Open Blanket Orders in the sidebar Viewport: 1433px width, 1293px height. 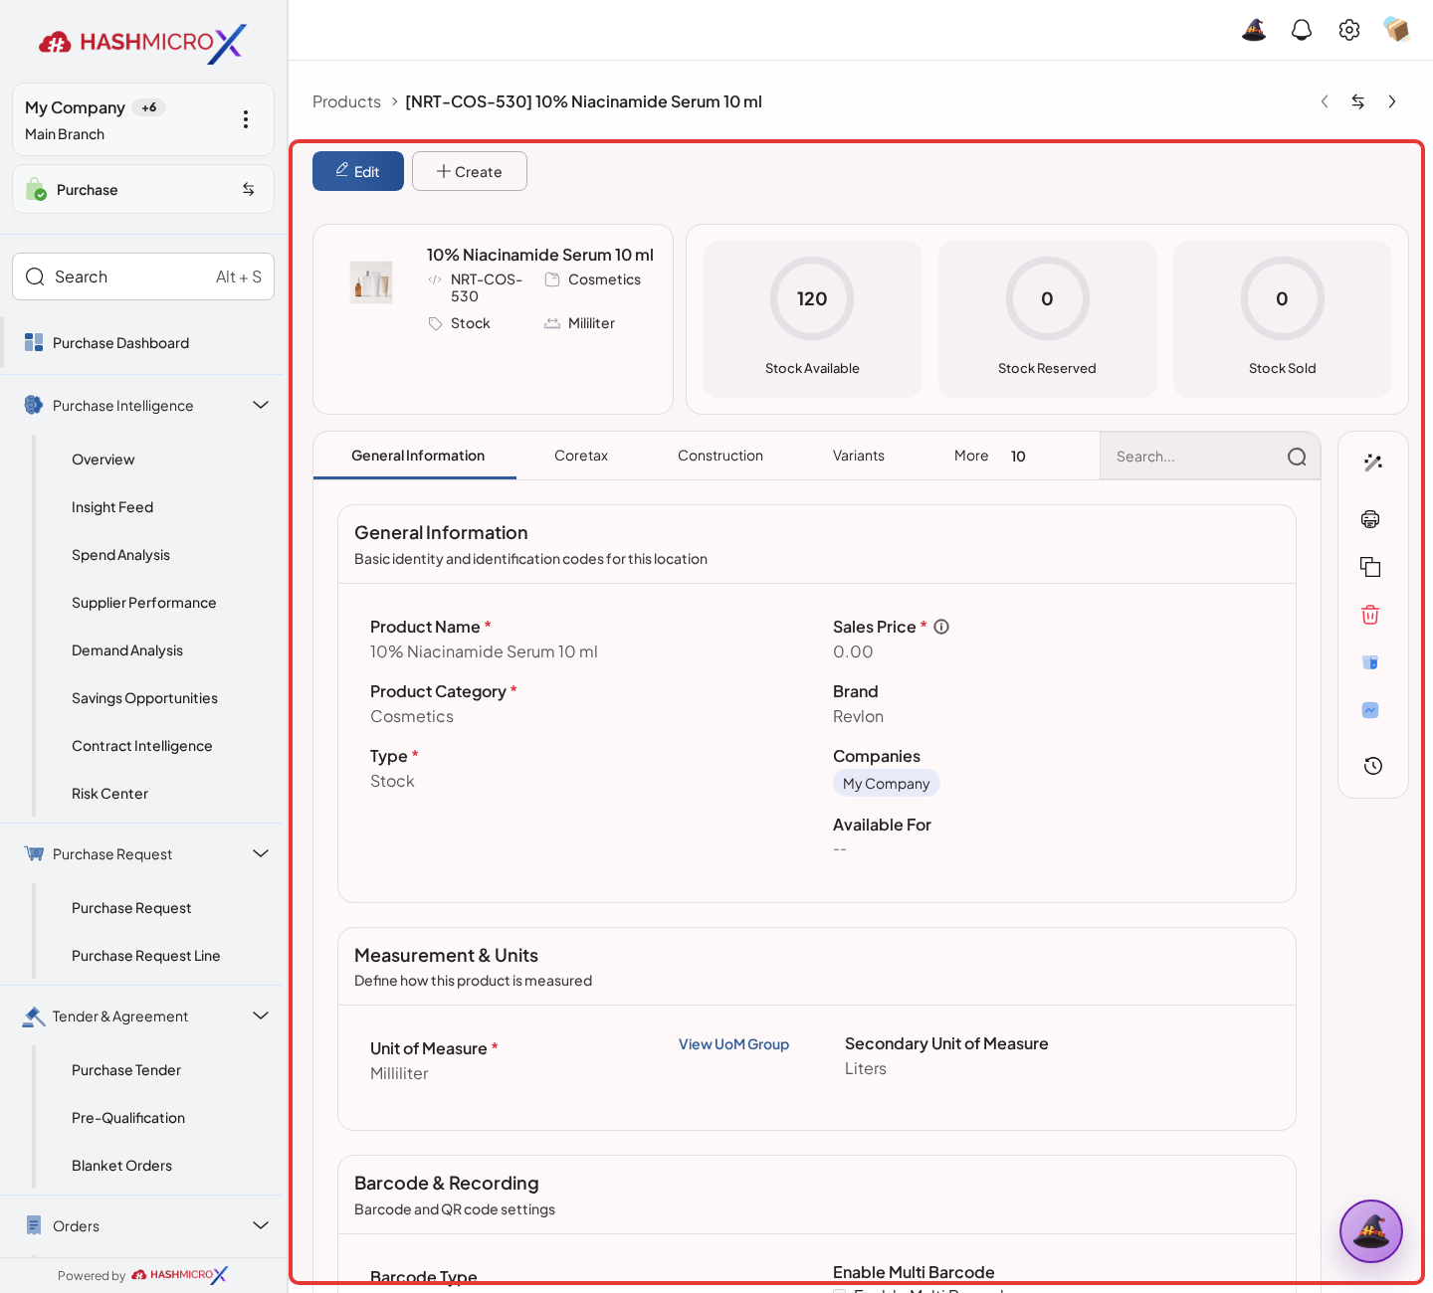pos(121,1166)
